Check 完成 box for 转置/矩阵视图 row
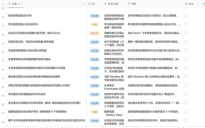205x128 pixels. (x=187, y=42)
